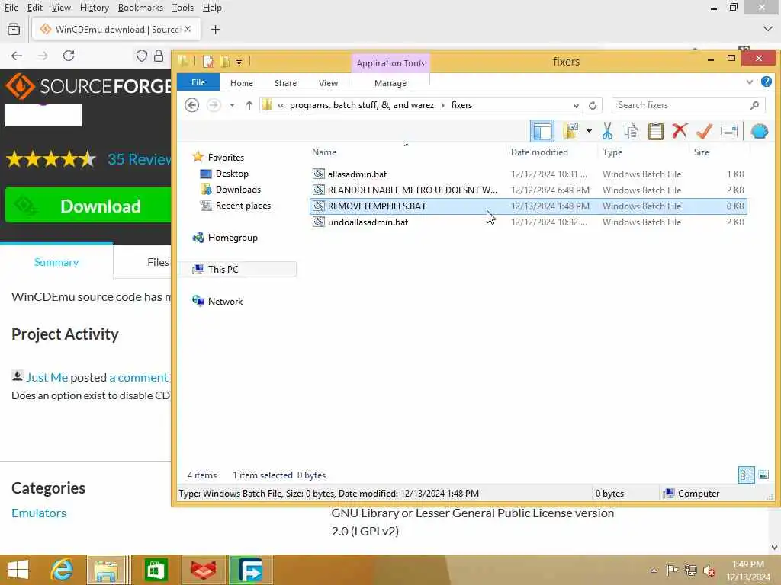The height and width of the screenshot is (585, 781).
Task: Open the Emulators category link
Action: [x=39, y=513]
